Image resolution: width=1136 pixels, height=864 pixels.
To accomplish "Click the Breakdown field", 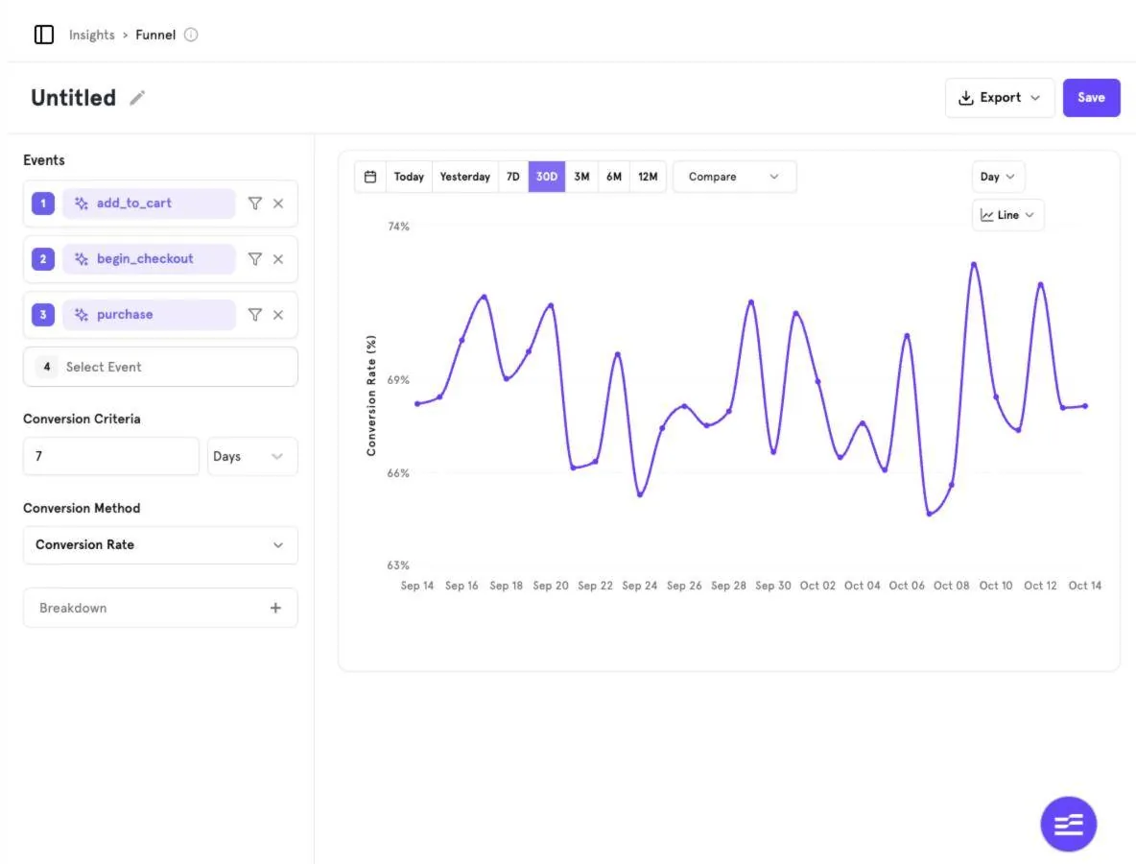I will tap(160, 608).
